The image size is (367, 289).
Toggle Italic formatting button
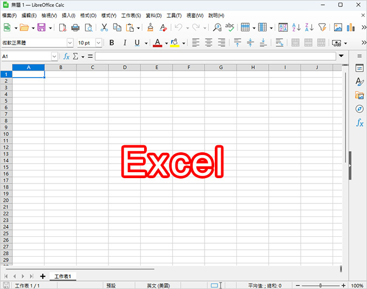pyautogui.click(x=125, y=43)
